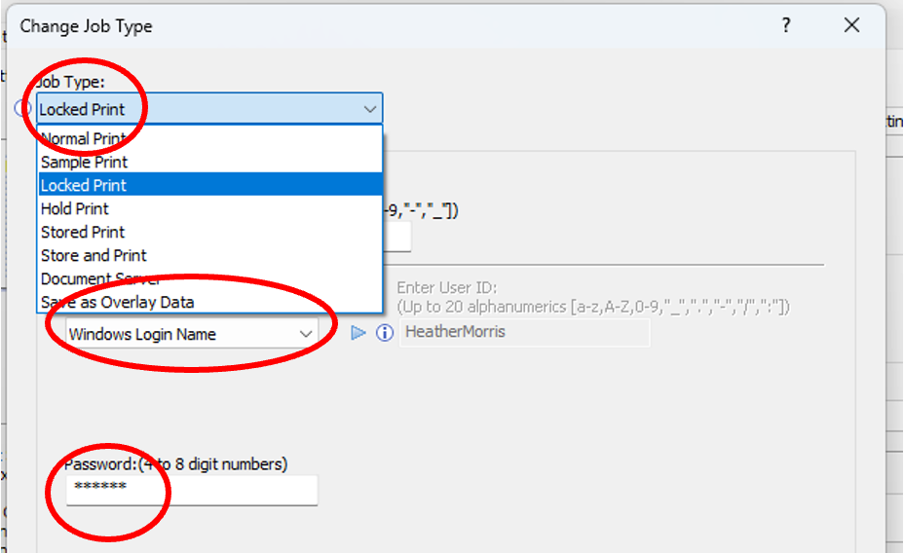Viewport: 904px width, 553px height.
Task: Click the User ID field showing HeatherMorris
Action: click(x=524, y=333)
